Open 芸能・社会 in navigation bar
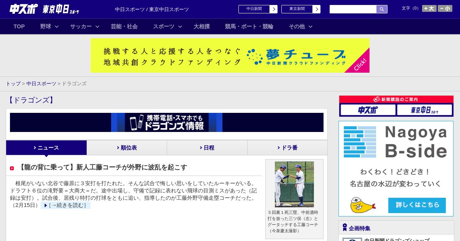The width and height of the screenshot is (460, 241). click(x=124, y=26)
